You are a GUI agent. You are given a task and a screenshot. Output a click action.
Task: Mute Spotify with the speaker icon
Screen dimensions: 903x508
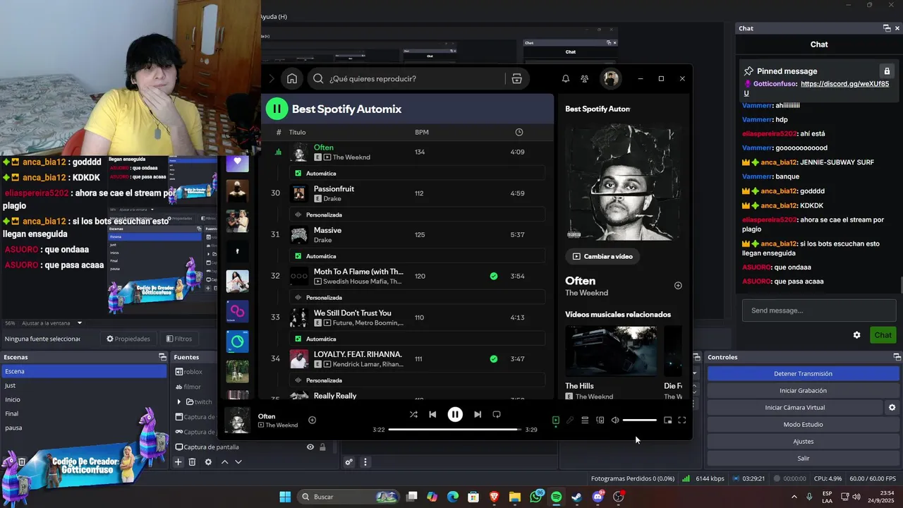(615, 420)
